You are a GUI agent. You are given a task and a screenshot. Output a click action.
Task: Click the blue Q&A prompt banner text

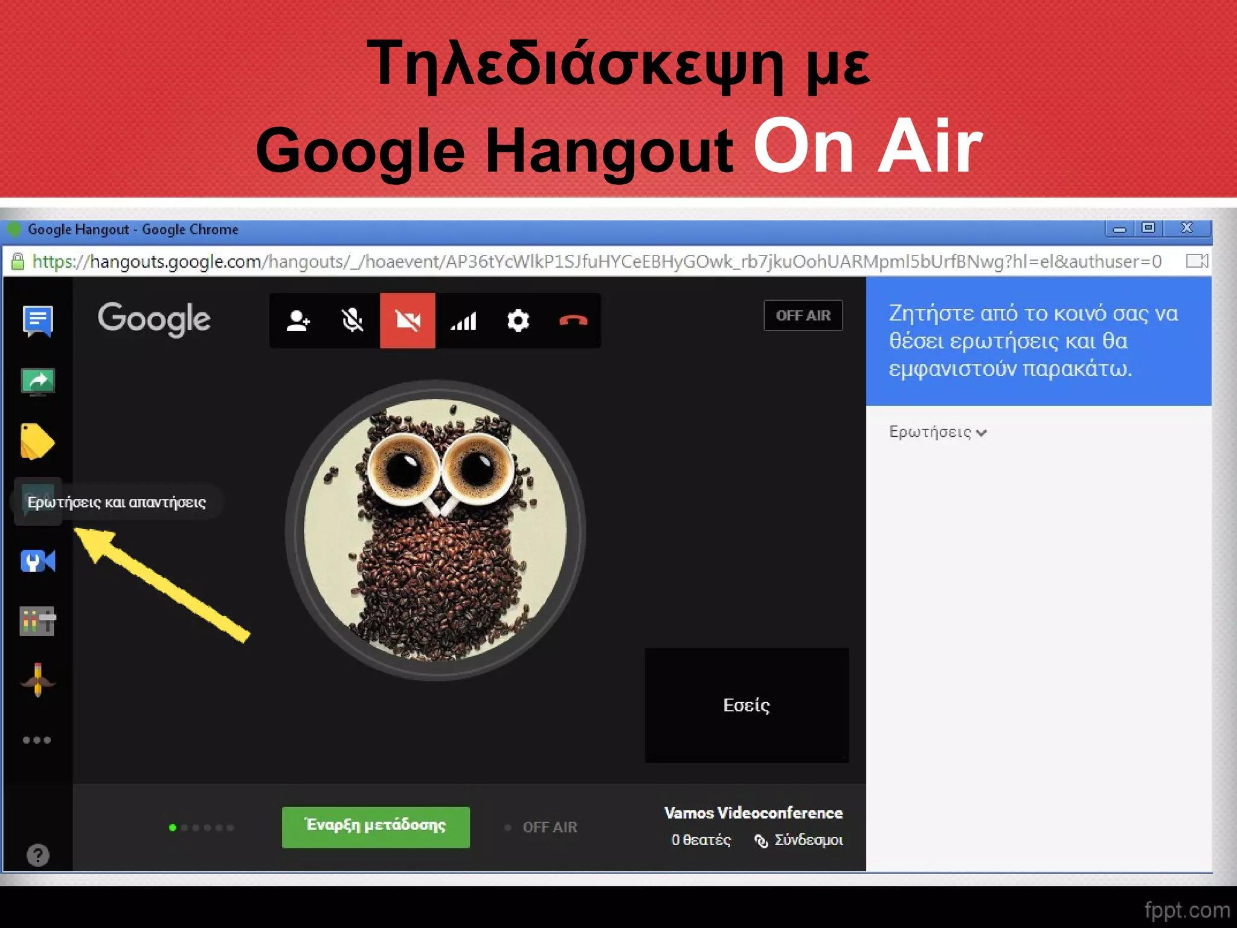pos(1033,341)
